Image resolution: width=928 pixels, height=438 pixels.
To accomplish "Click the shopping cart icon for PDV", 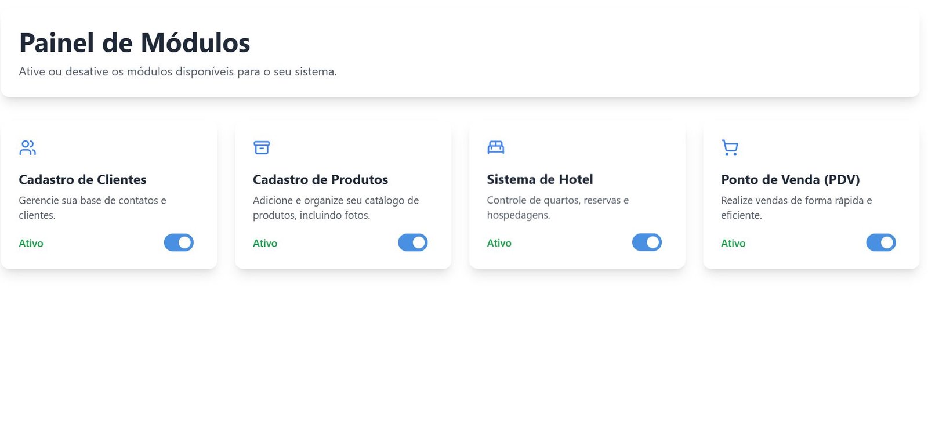I will click(730, 147).
